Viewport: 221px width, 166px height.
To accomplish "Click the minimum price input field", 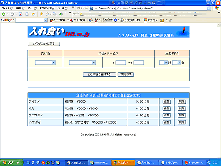I will point(121,62).
